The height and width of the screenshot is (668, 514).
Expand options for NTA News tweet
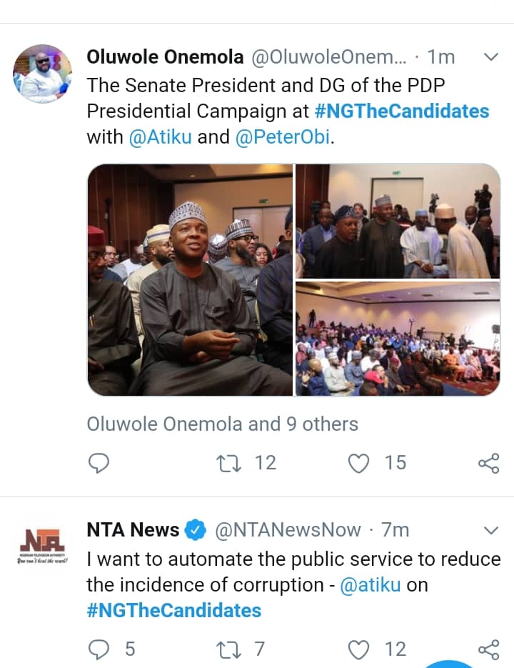491,530
